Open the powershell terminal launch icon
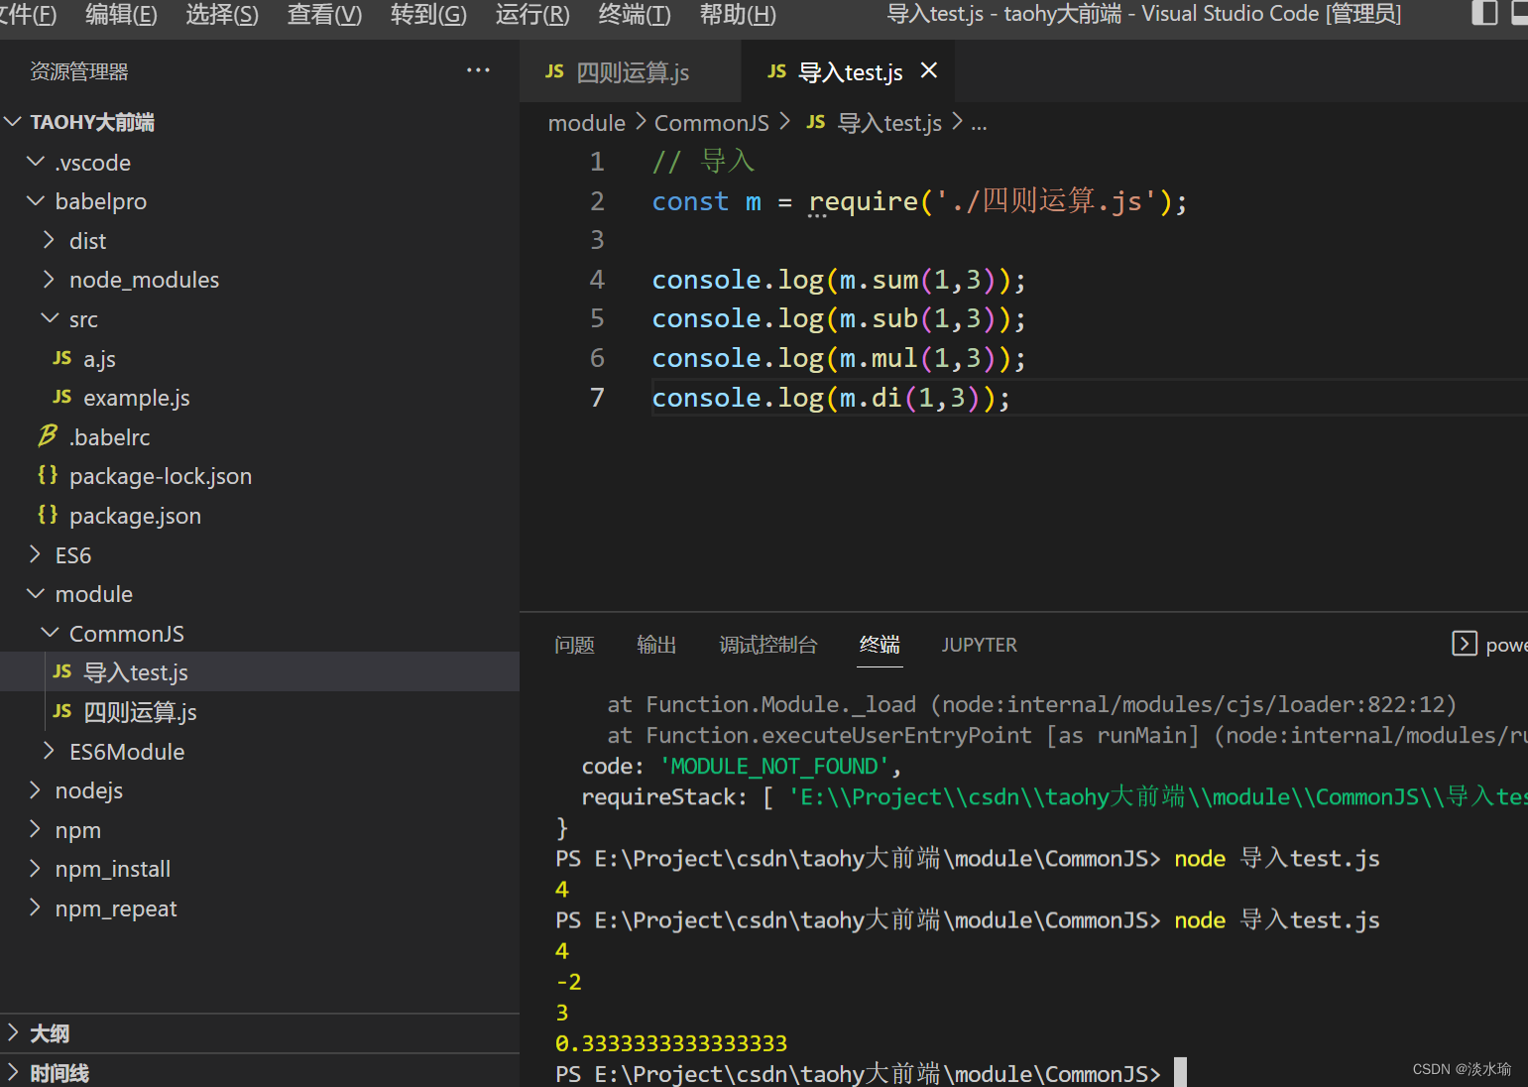This screenshot has width=1528, height=1087. (1465, 644)
